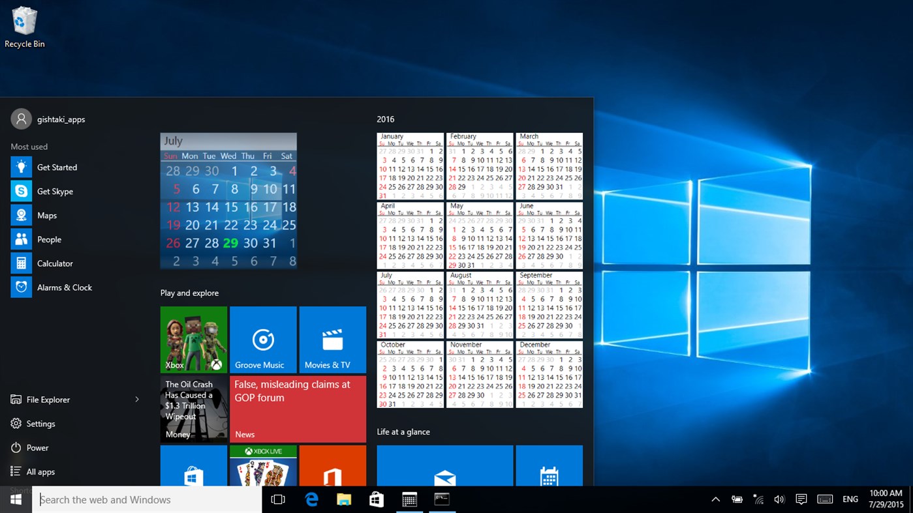Screen dimensions: 913x513
Task: Open Alarms & Clock from Most used
Action: pyautogui.click(x=65, y=287)
